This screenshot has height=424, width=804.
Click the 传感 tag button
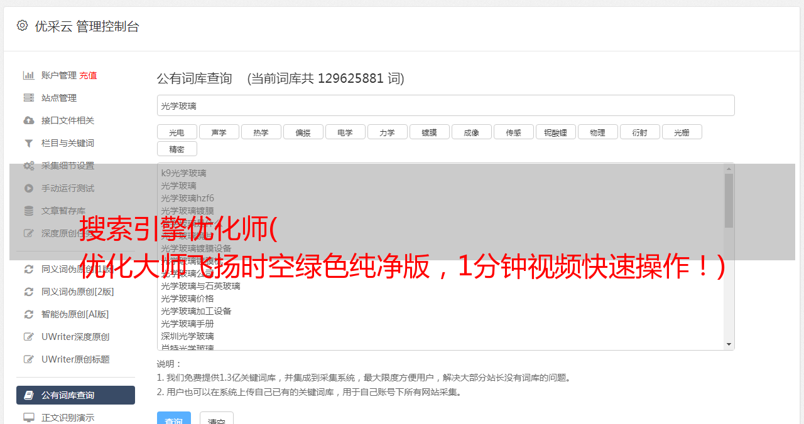tap(513, 132)
